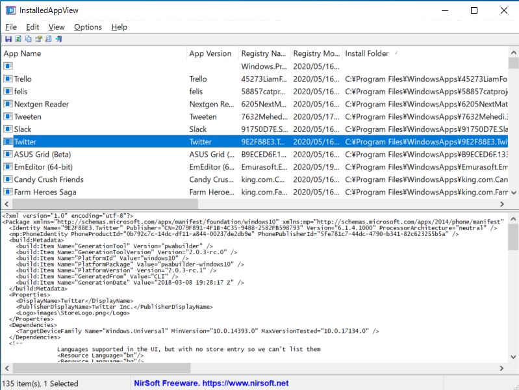
Task: Select the ASUS Grid (Beta) row
Action: click(255, 154)
